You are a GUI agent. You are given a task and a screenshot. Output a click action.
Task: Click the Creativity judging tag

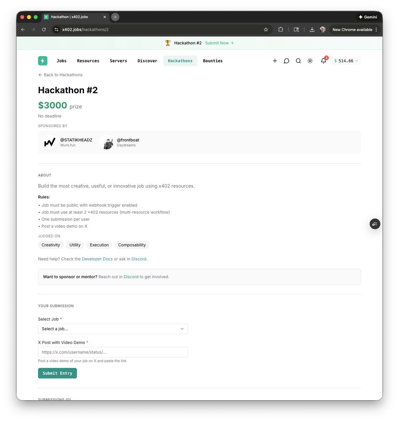point(51,245)
